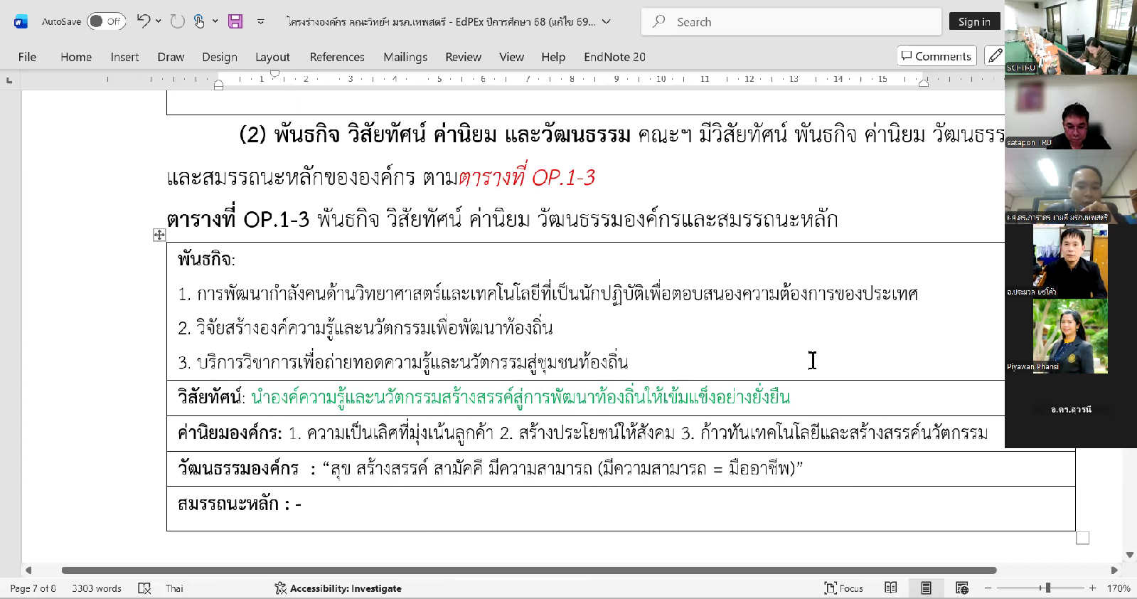Click the Touch/Mouse Mode hand icon

200,21
